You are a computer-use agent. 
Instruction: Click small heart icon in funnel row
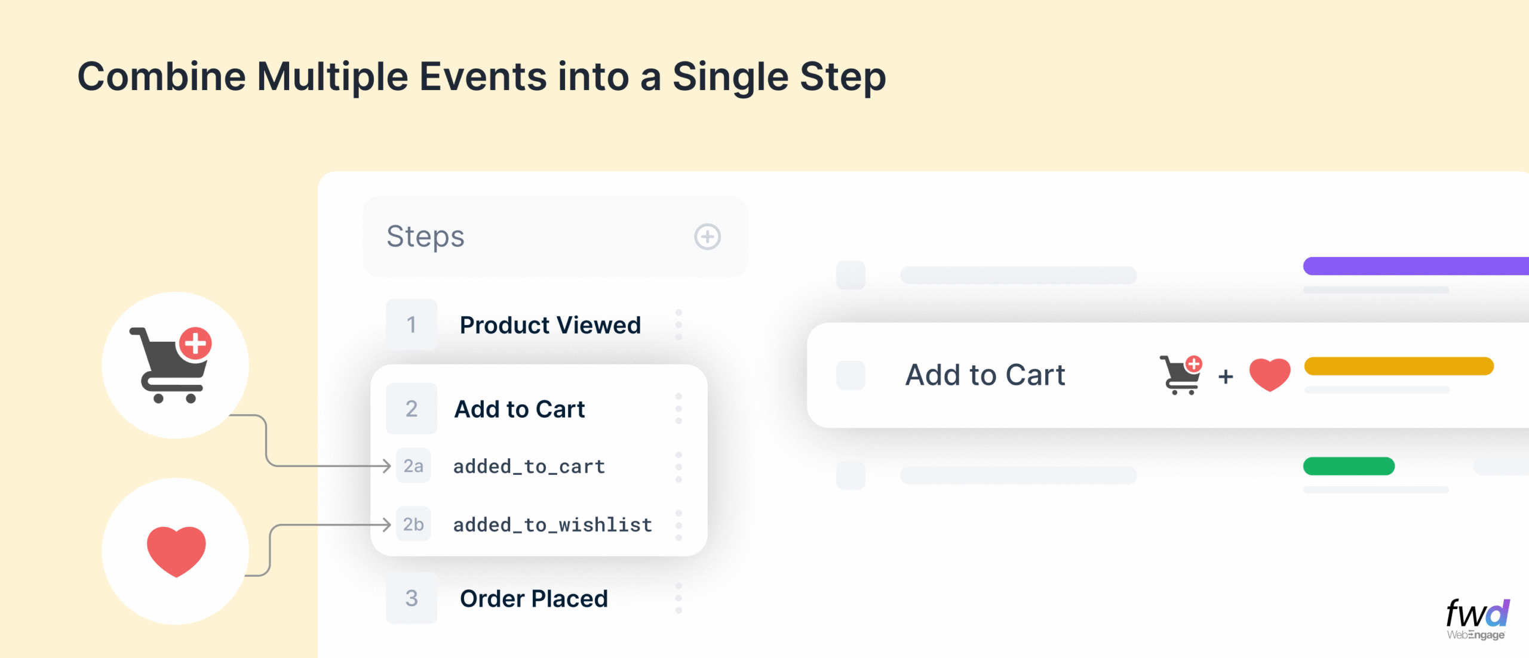(1270, 375)
